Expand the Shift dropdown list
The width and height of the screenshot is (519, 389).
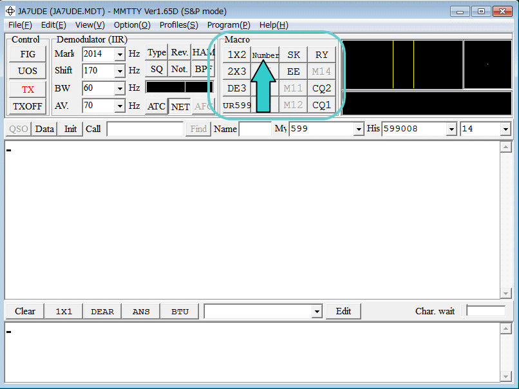tap(120, 71)
